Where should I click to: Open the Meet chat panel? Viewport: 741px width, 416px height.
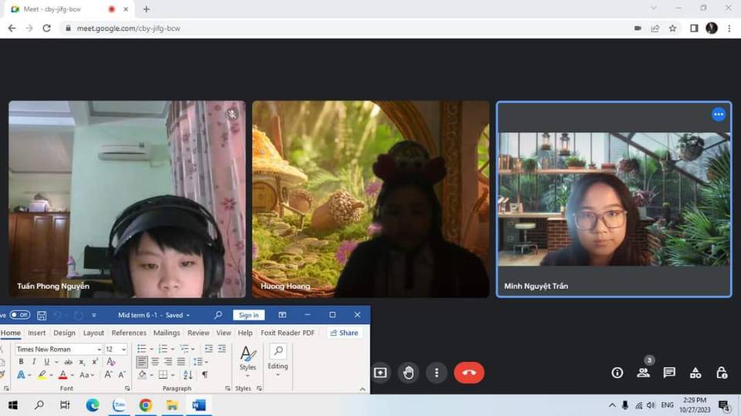669,373
